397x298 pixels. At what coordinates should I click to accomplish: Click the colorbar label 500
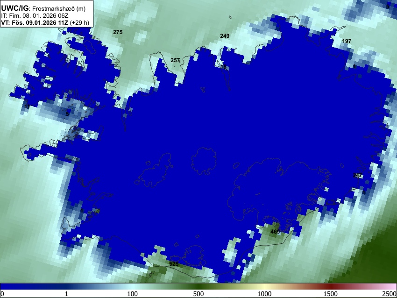[x=198, y=294]
